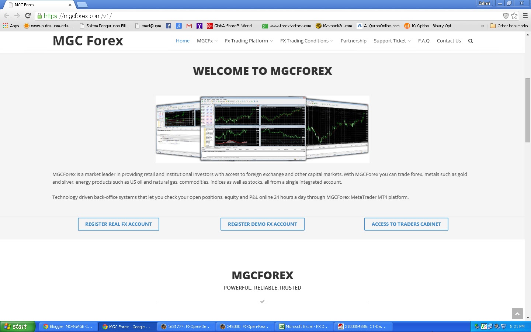The image size is (531, 332).
Task: Switch to 1631777: FXOpen-De taskbar window
Action: click(x=186, y=326)
